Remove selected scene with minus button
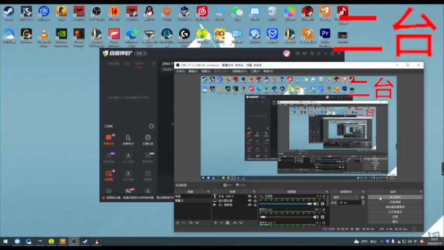The image size is (444, 250). click(x=184, y=223)
